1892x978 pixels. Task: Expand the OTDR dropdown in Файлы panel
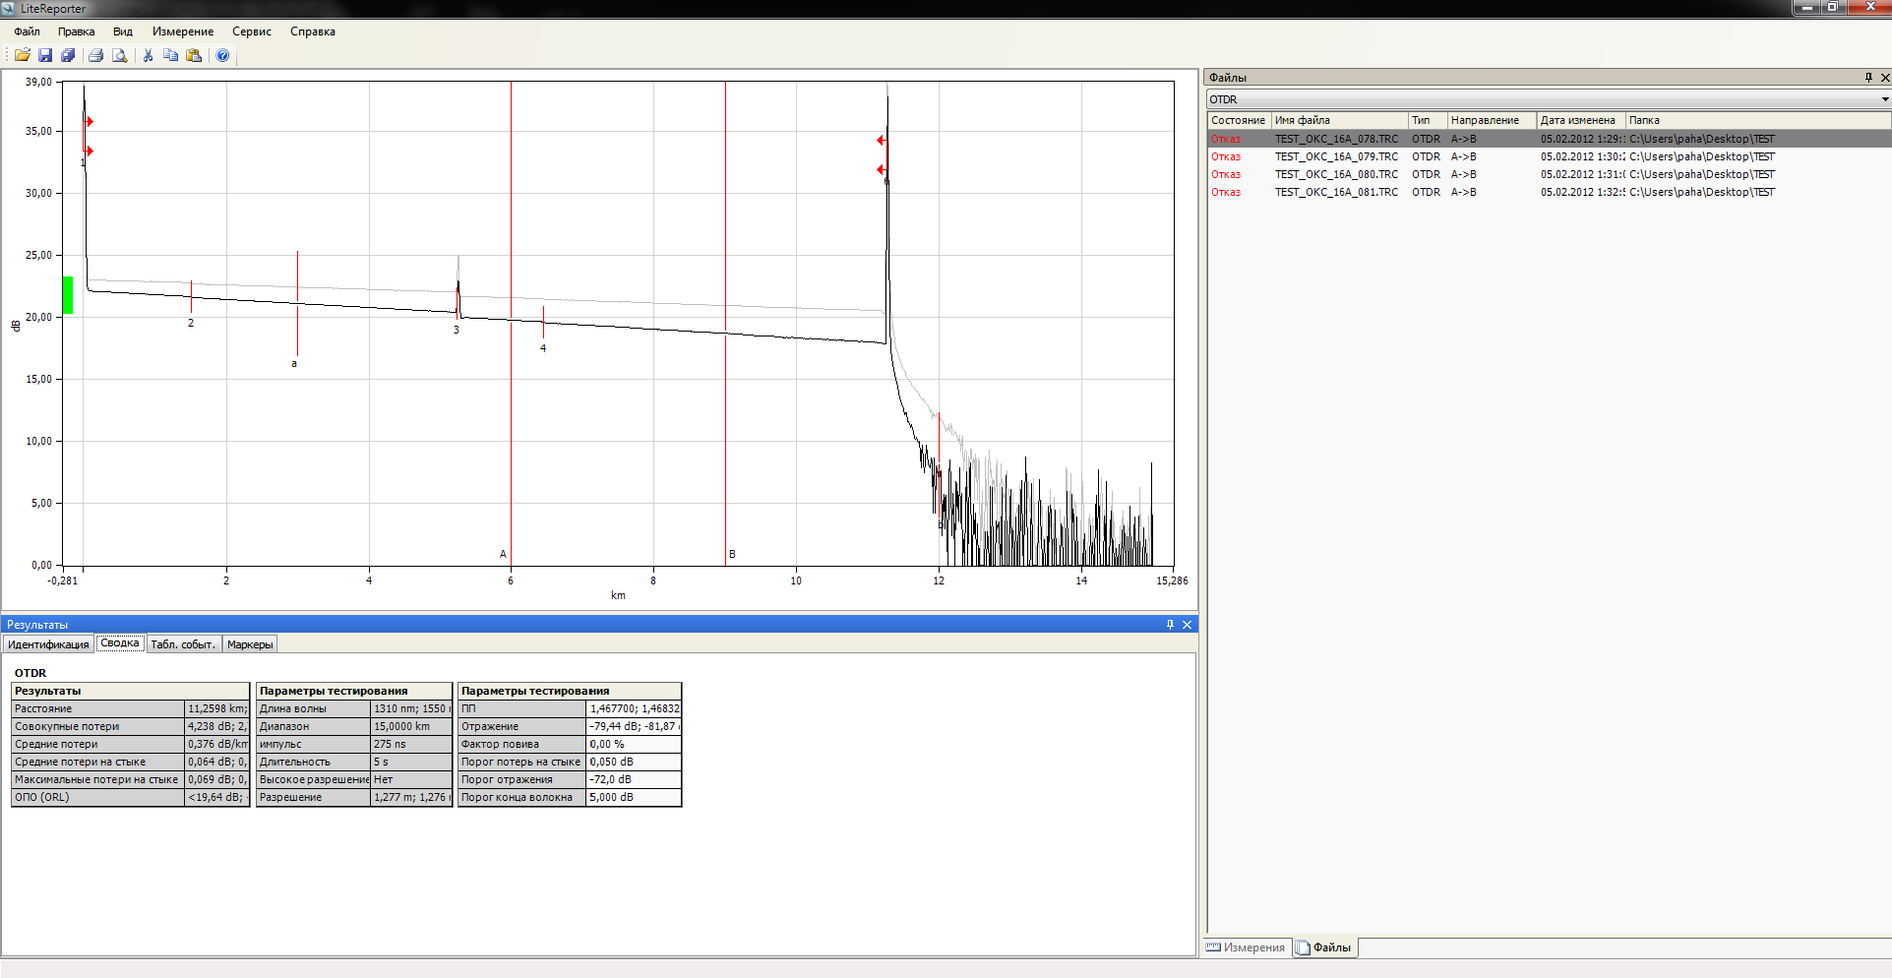point(1884,99)
